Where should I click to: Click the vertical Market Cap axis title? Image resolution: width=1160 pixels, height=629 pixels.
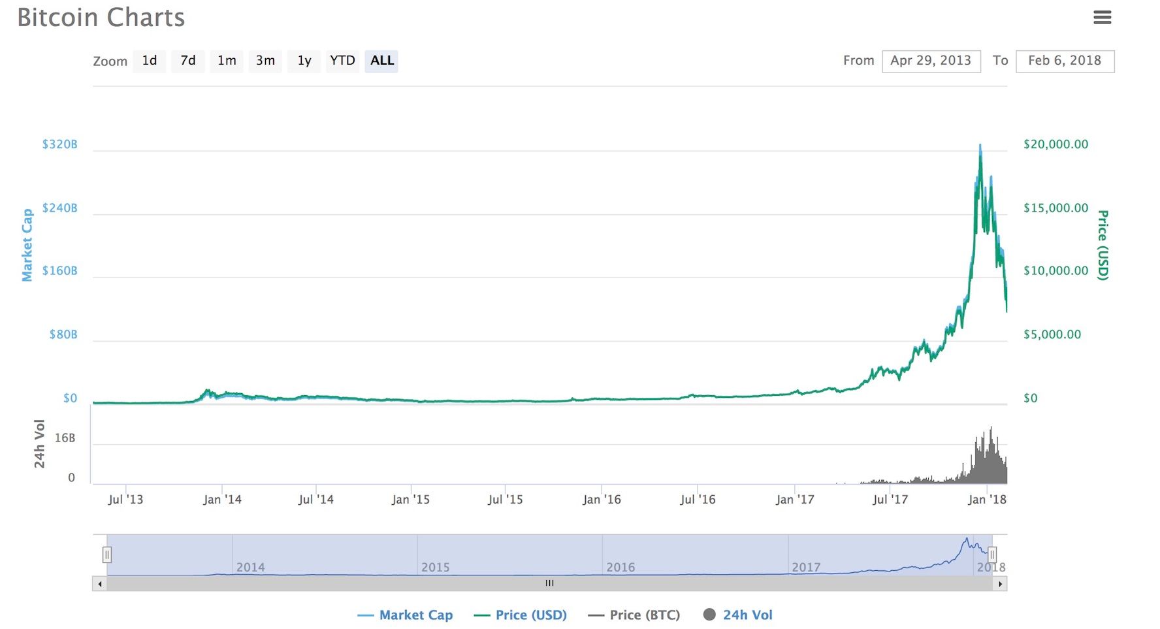click(x=27, y=245)
